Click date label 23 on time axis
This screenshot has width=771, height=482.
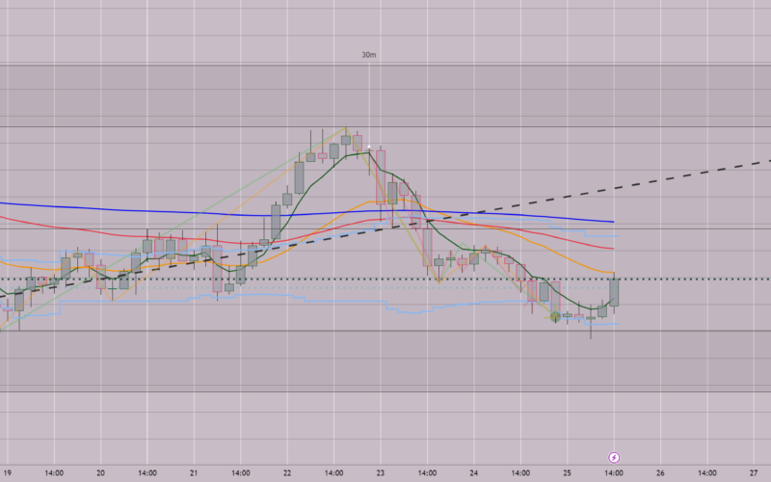[x=380, y=473]
